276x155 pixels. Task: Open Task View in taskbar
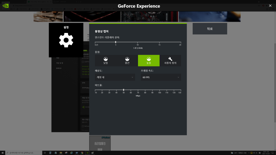[45, 153]
